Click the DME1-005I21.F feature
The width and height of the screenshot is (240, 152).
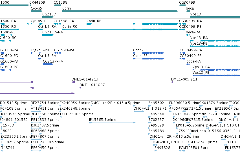[x=172, y=82]
